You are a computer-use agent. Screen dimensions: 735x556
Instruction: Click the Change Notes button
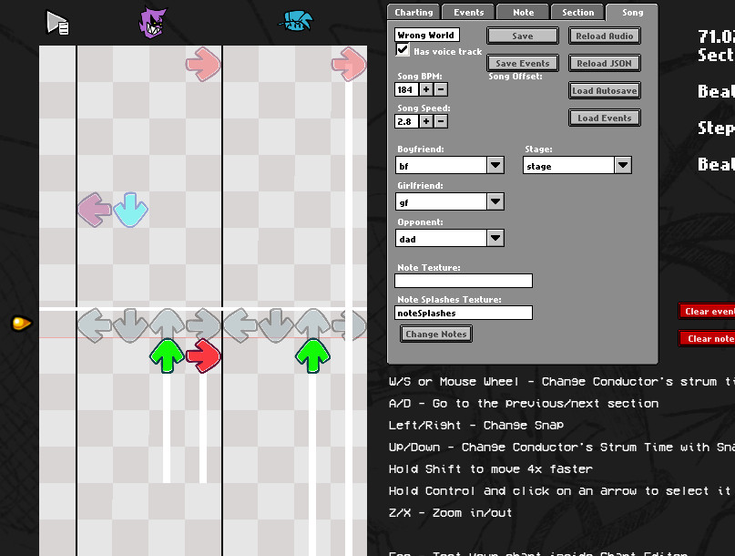436,335
